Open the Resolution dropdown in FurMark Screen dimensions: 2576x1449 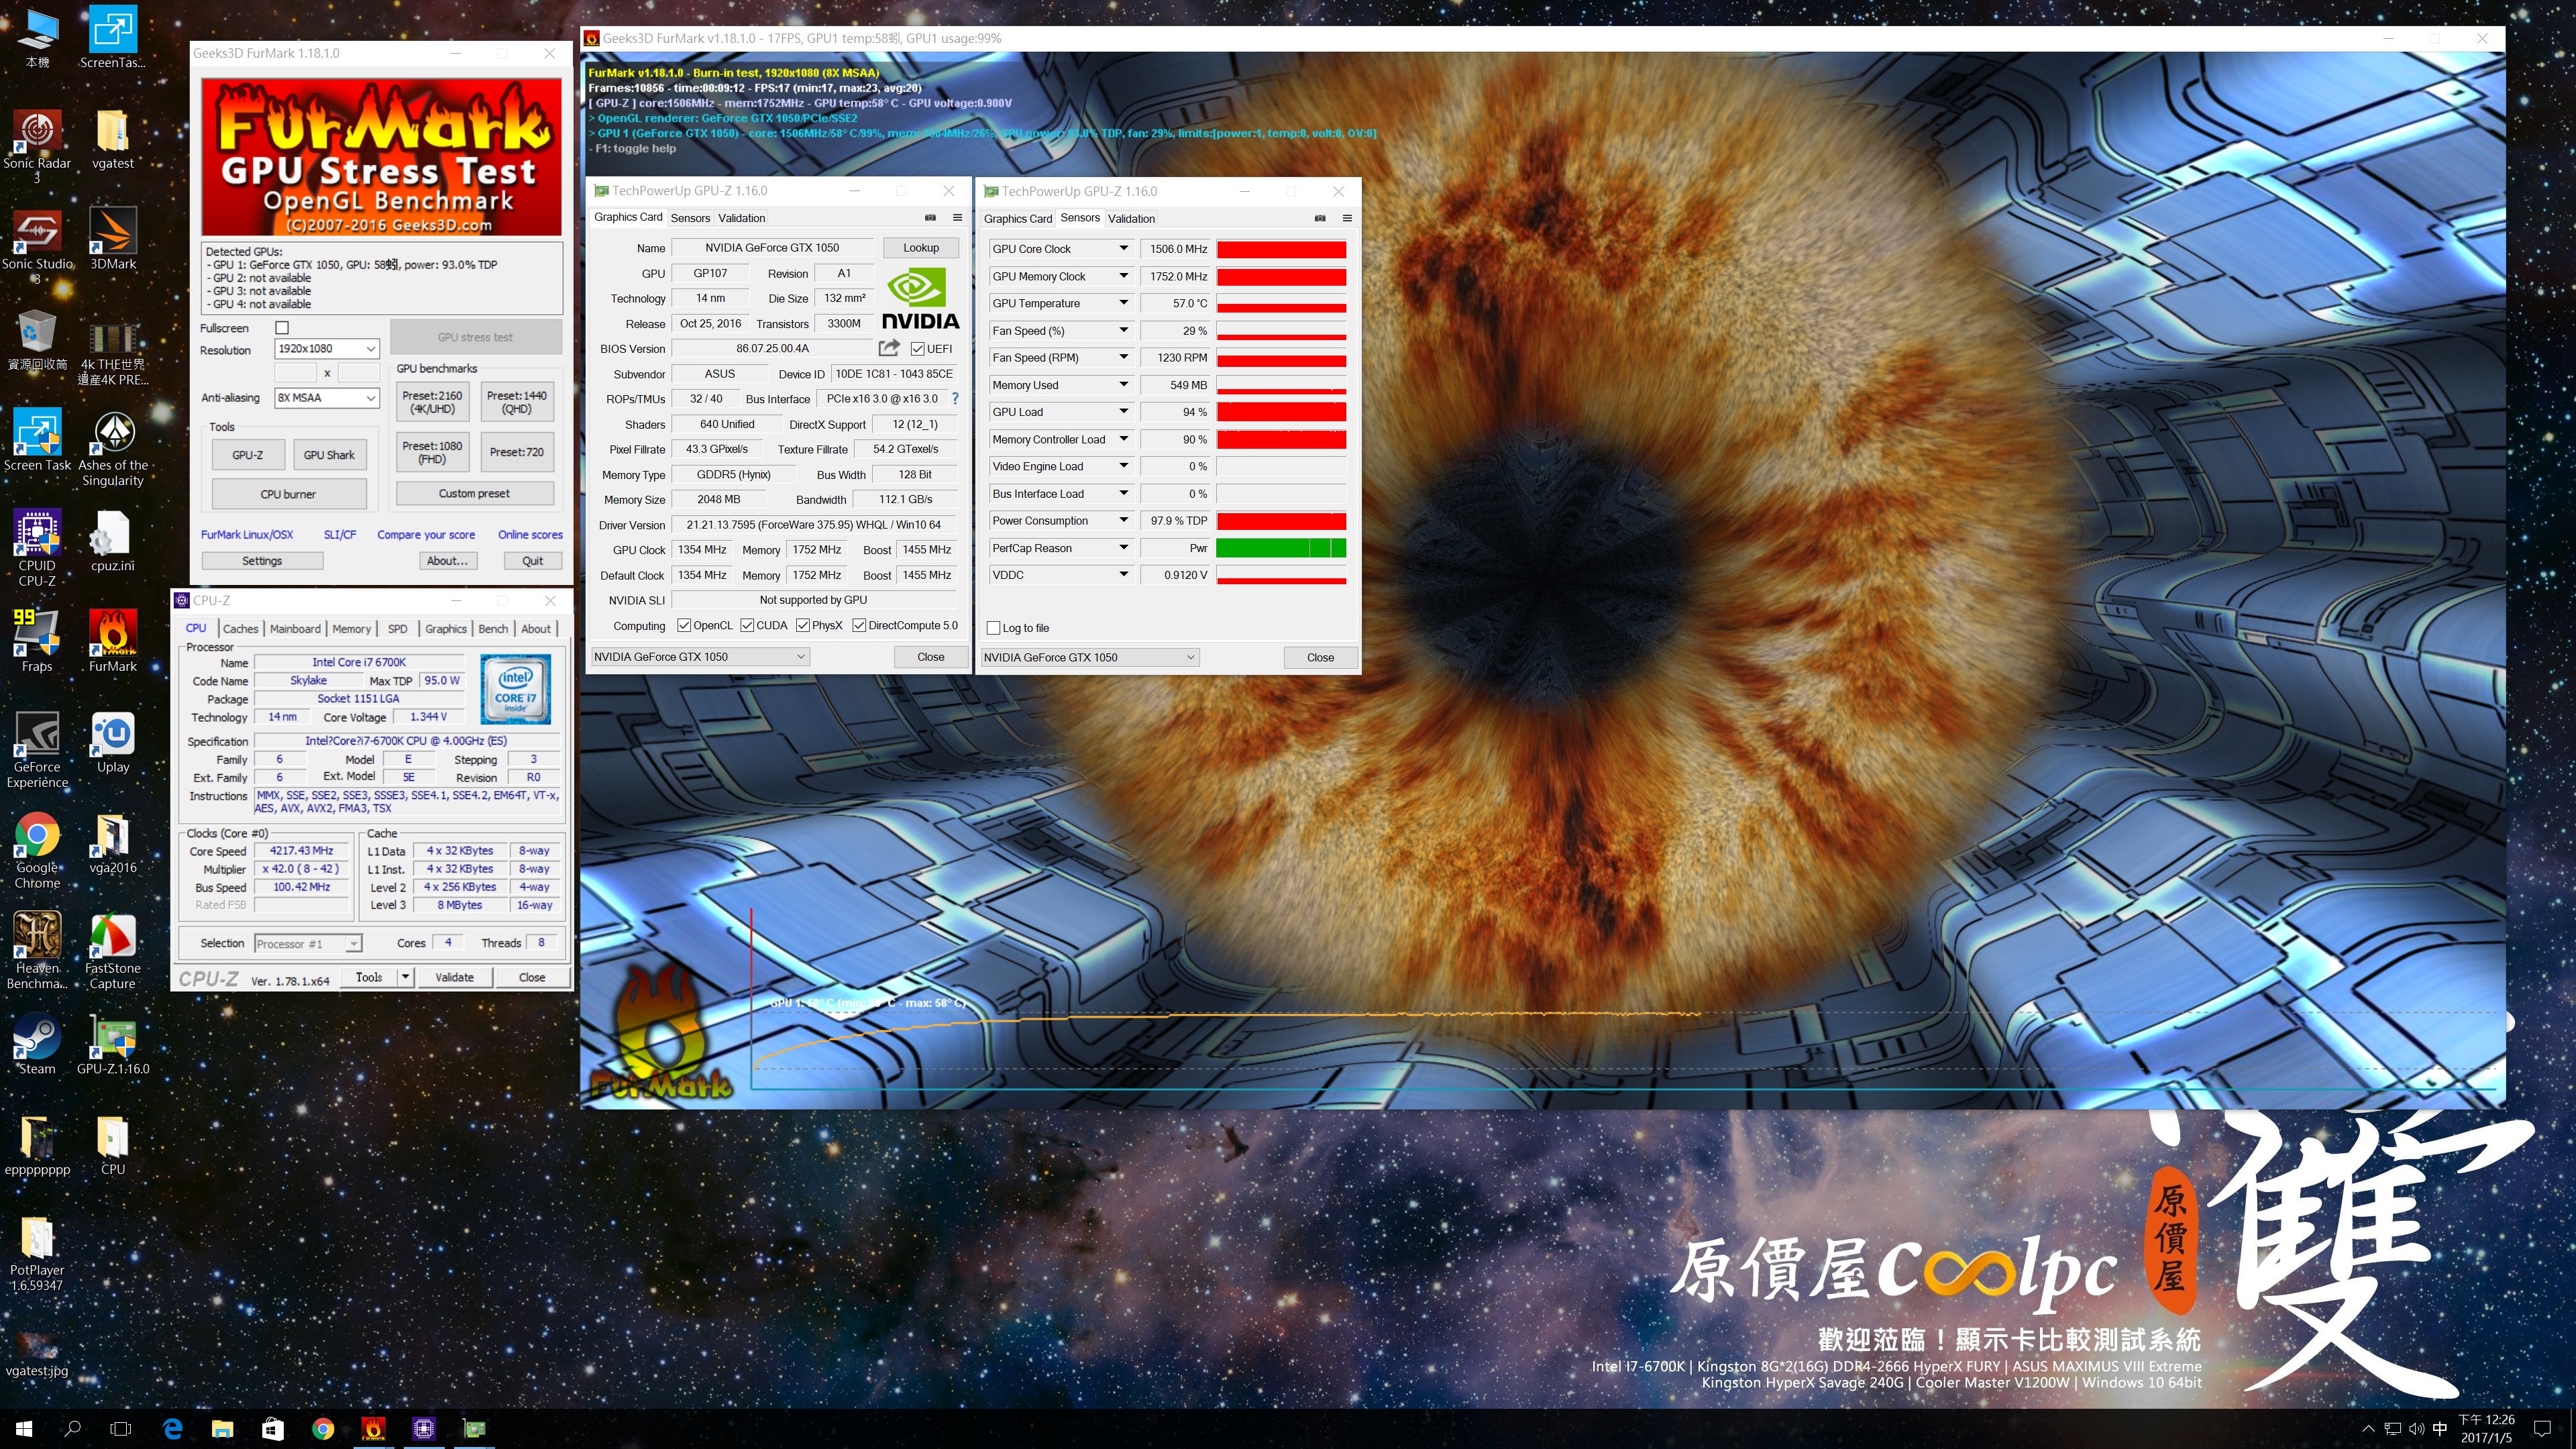tap(326, 349)
